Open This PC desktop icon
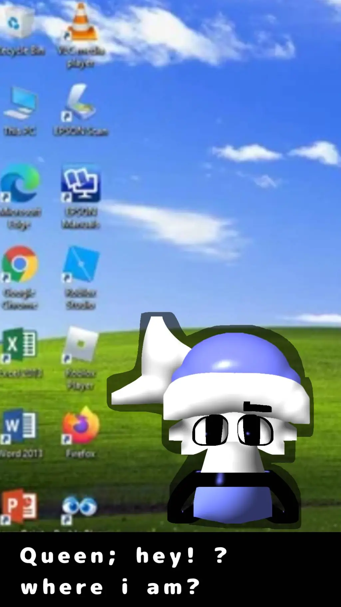 20,103
